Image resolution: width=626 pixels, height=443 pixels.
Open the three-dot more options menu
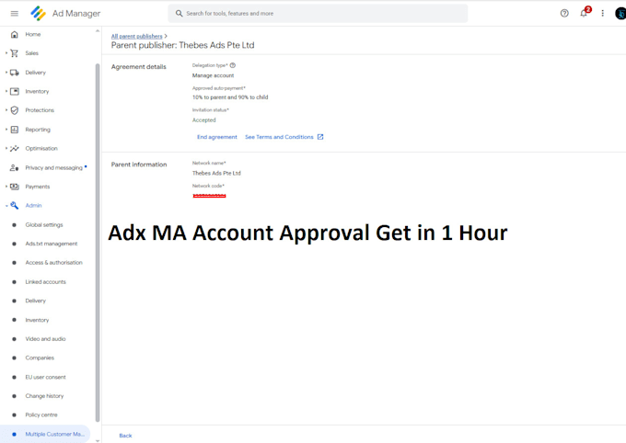602,14
